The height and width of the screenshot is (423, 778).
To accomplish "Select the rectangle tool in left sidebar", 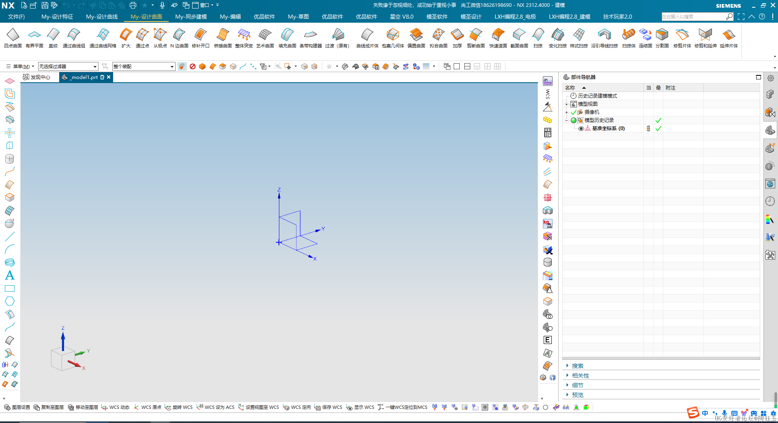I will coord(10,288).
